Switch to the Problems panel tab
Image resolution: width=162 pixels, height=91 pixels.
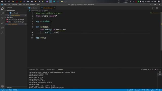coord(32,70)
